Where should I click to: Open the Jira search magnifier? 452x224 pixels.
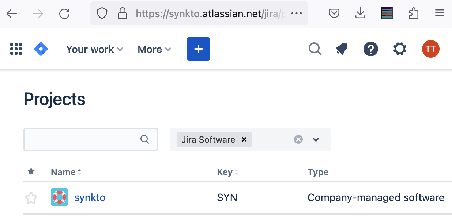click(315, 49)
